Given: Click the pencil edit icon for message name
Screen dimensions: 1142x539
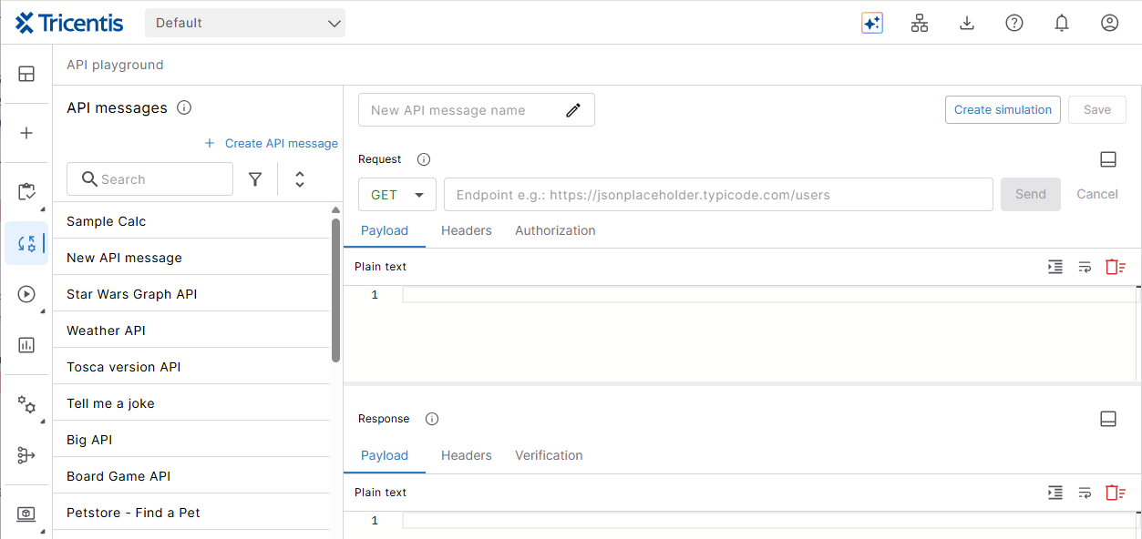Looking at the screenshot, I should [573, 110].
